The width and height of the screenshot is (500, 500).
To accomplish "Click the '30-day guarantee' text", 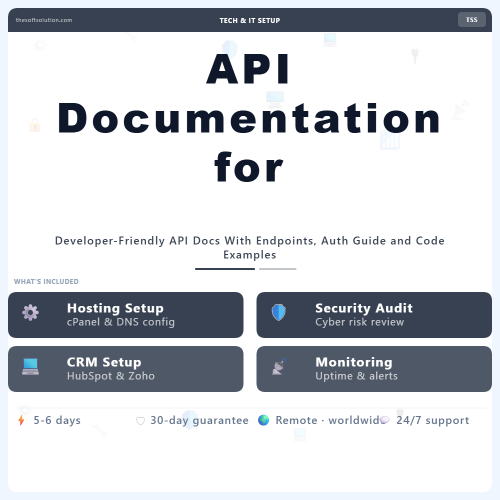I will pos(199,420).
